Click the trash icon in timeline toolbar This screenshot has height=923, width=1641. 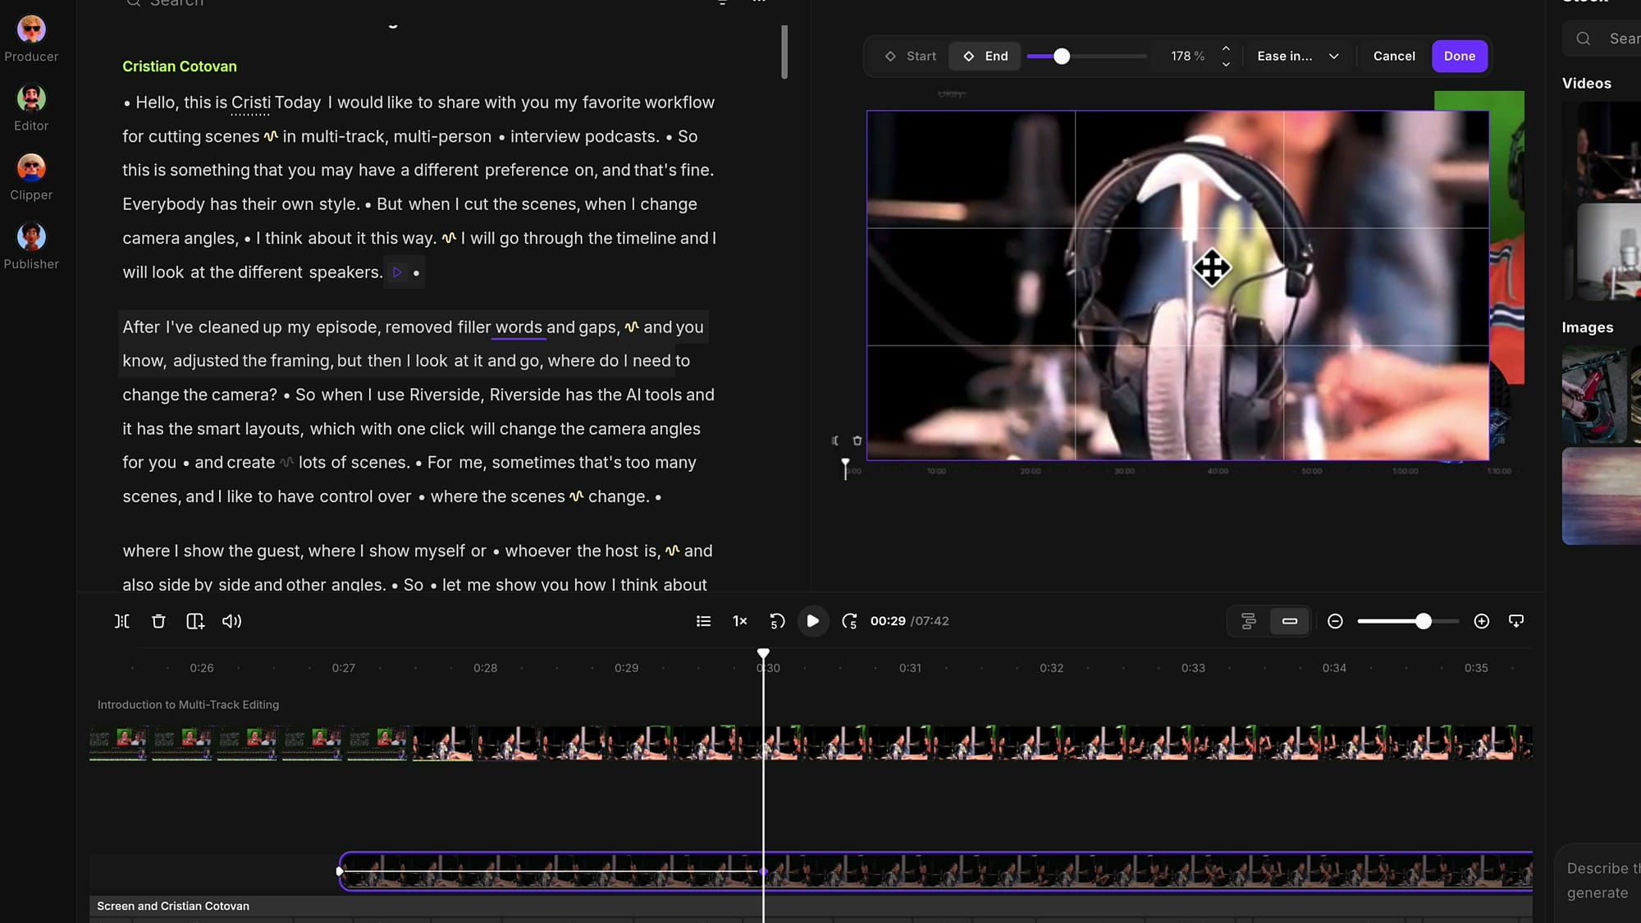click(158, 621)
